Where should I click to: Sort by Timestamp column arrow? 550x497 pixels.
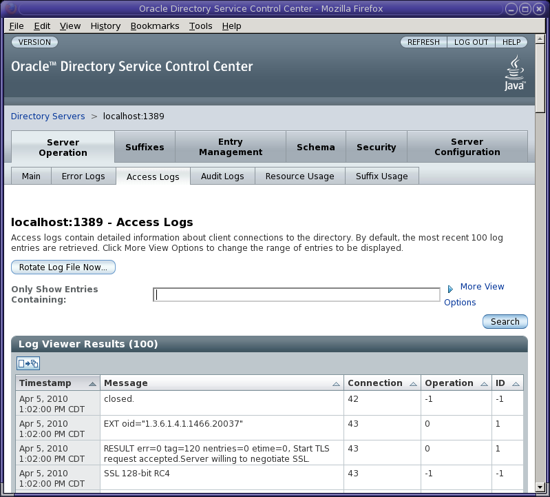click(x=93, y=384)
